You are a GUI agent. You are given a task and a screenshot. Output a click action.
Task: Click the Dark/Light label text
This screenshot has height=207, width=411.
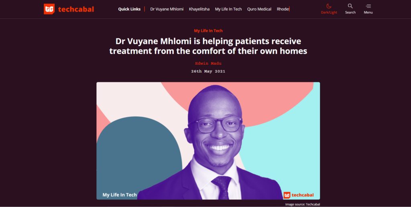329,12
